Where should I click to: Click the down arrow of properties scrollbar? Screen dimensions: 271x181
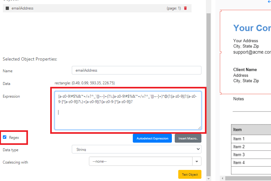208,178
